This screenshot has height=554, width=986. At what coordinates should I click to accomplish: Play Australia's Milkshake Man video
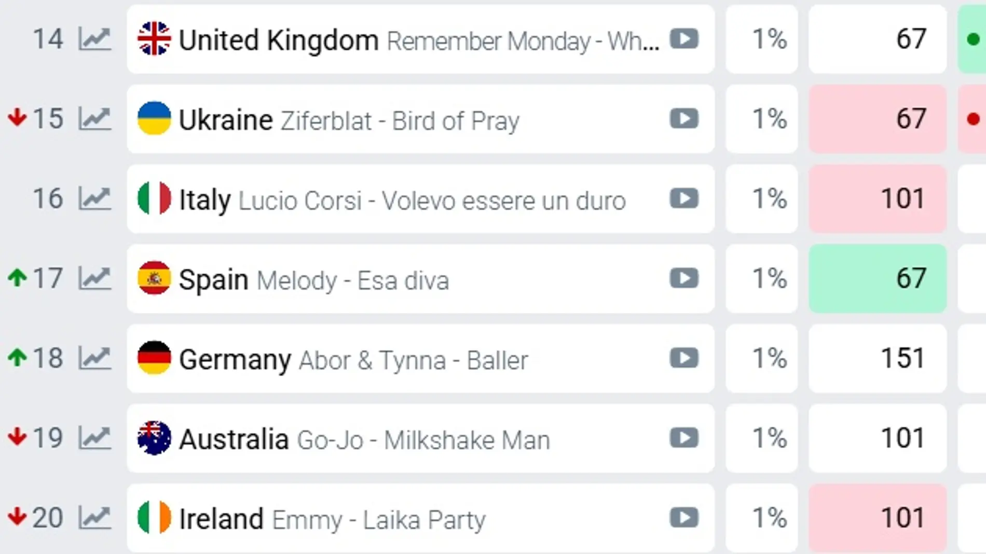click(684, 438)
